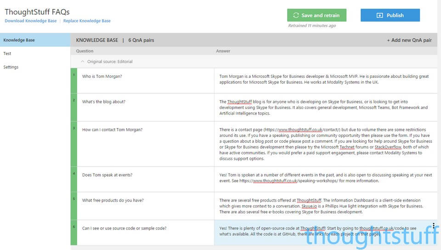Viewport: 441px width, 250px height.
Task: Edit question 'What free products do you have?'
Action: tap(146, 206)
